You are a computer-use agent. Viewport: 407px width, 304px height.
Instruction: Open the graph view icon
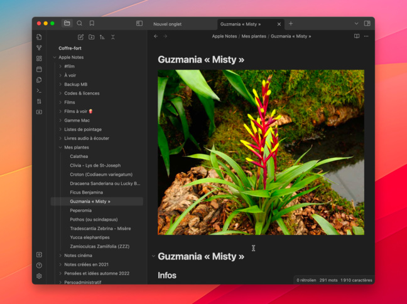pos(39,48)
